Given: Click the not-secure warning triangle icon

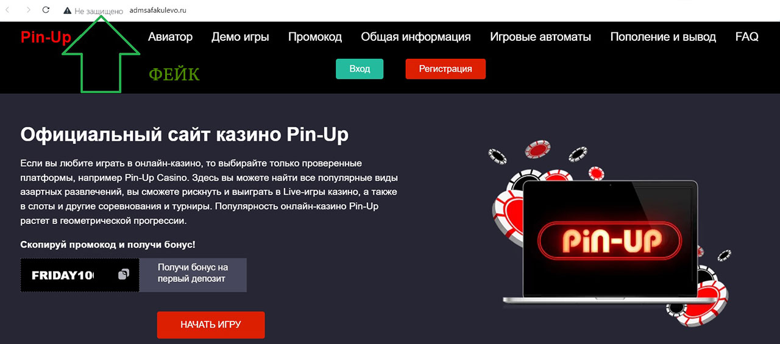Looking at the screenshot, I should [x=67, y=11].
